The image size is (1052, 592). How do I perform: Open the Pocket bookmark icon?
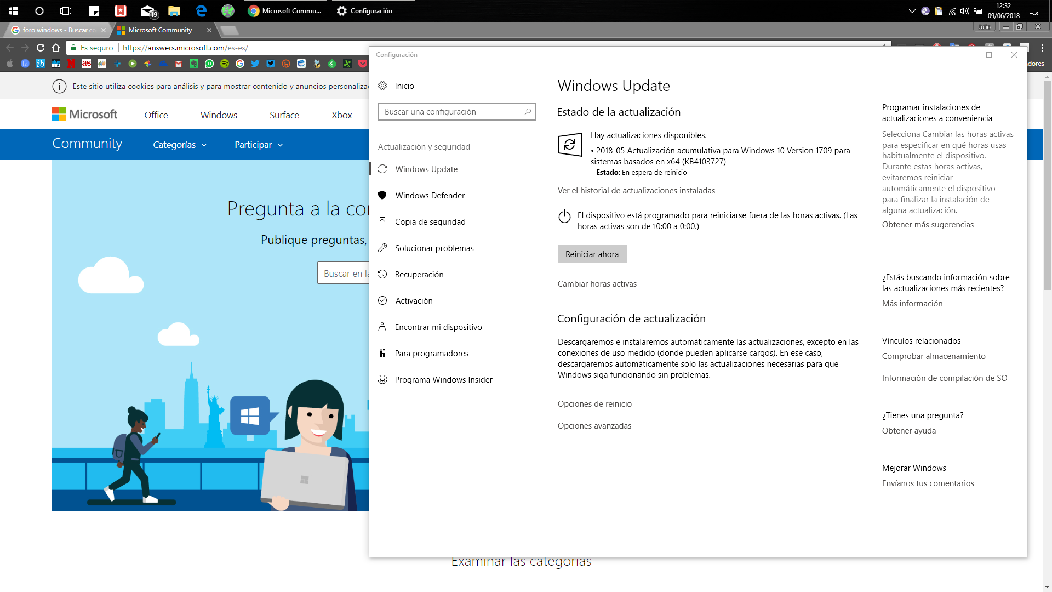[x=363, y=64]
